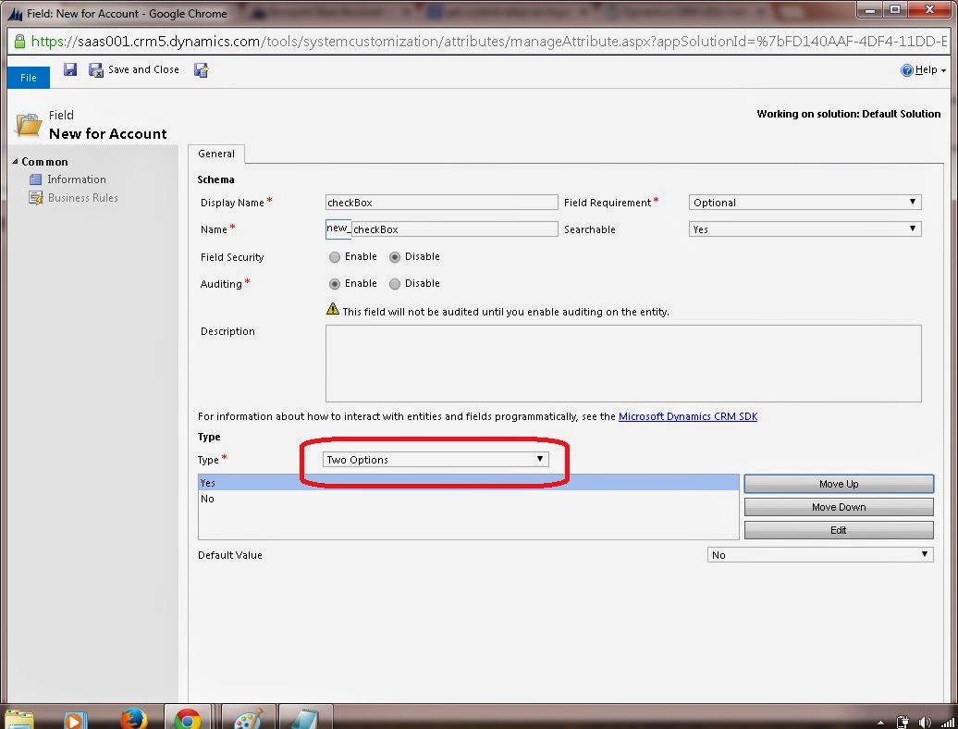
Task: Select Field Security Disable radio button
Action: click(395, 257)
